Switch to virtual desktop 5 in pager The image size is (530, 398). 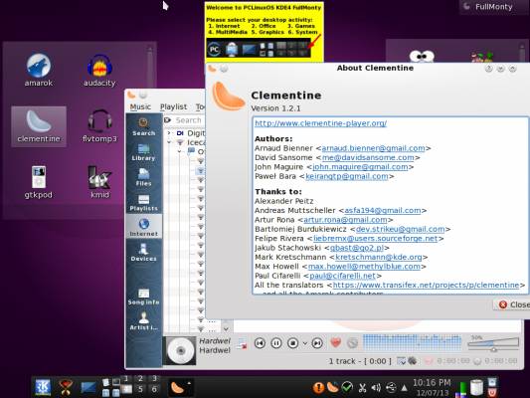140,390
